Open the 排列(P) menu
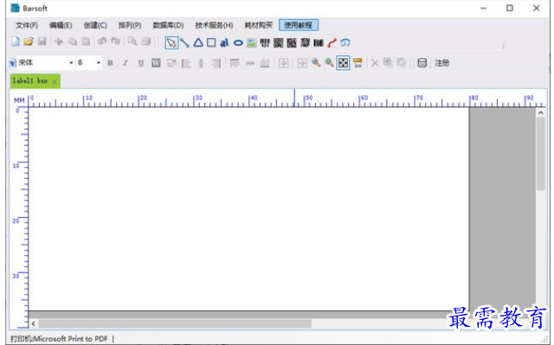The height and width of the screenshot is (345, 554). (130, 25)
